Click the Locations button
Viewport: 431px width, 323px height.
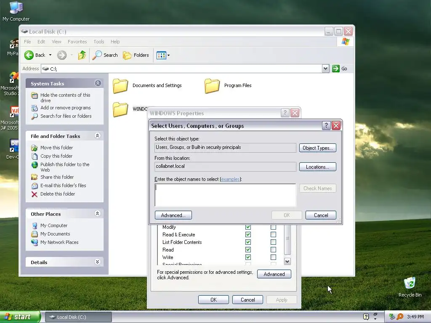tap(317, 167)
